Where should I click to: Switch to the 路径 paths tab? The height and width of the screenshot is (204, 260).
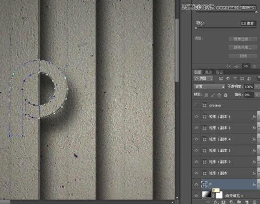coord(219,72)
